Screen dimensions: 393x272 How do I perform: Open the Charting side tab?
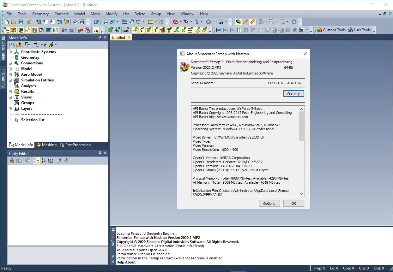(x=3, y=78)
